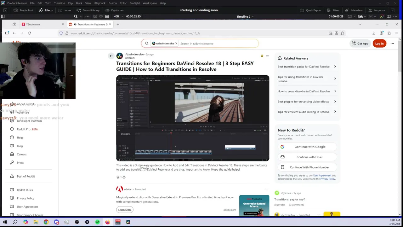
Task: Play the Transitions for Beginners video
Action: point(193,118)
